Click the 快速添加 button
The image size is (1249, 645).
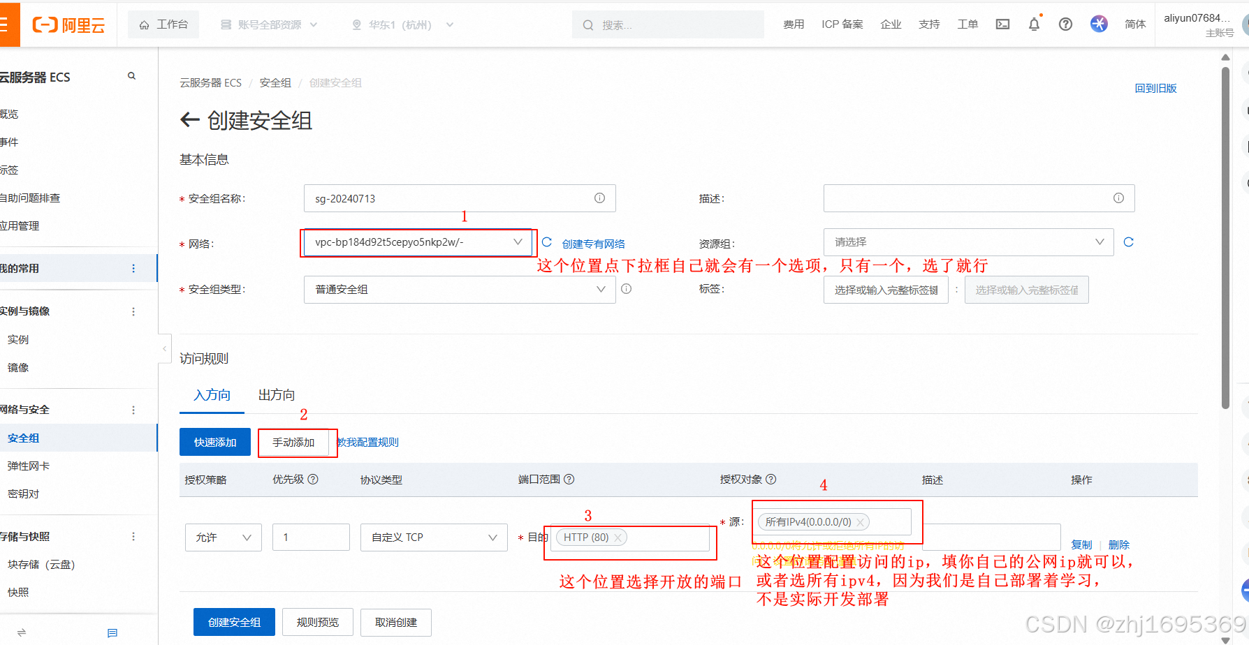pos(215,442)
